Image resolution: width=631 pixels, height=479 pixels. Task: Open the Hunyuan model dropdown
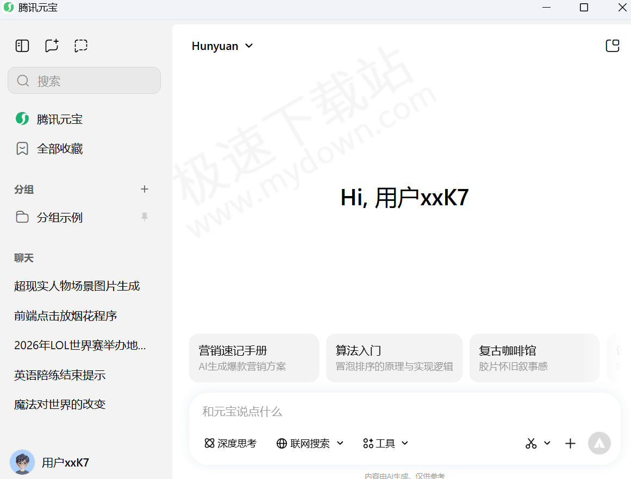pyautogui.click(x=222, y=46)
